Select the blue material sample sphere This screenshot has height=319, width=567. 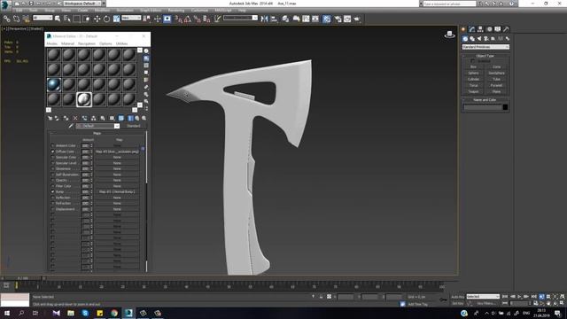(54, 84)
